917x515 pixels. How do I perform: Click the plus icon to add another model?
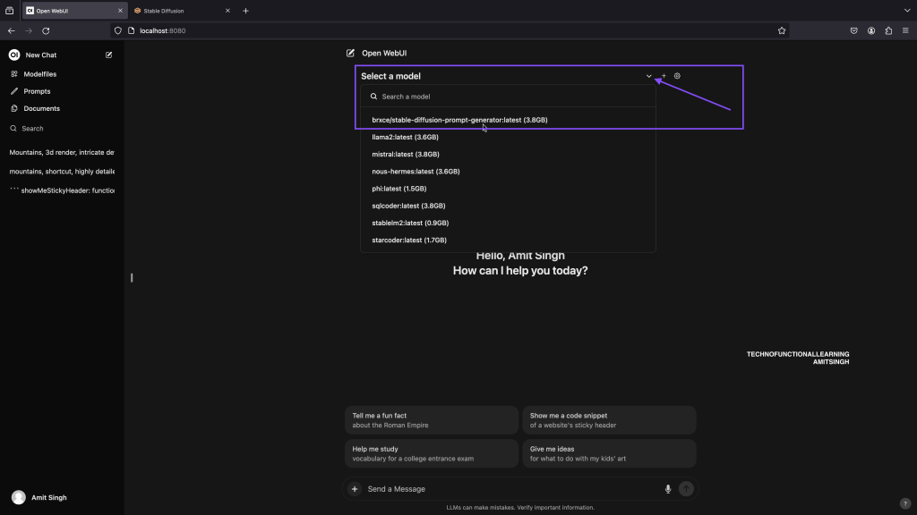pyautogui.click(x=664, y=76)
